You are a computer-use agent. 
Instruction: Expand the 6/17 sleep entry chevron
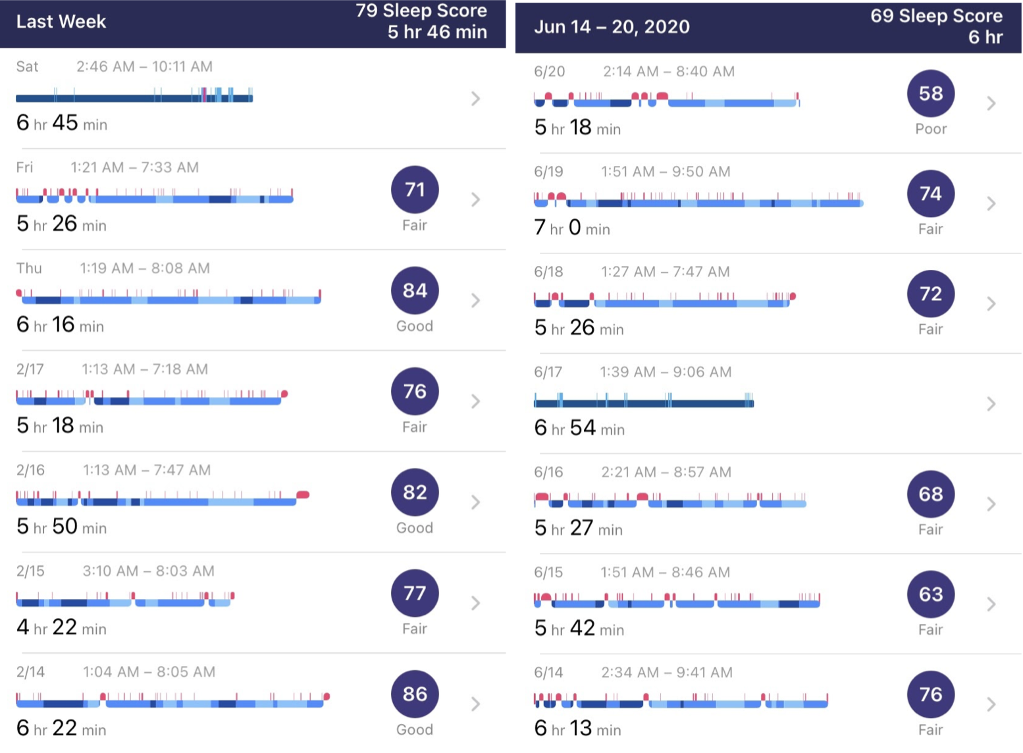[991, 404]
